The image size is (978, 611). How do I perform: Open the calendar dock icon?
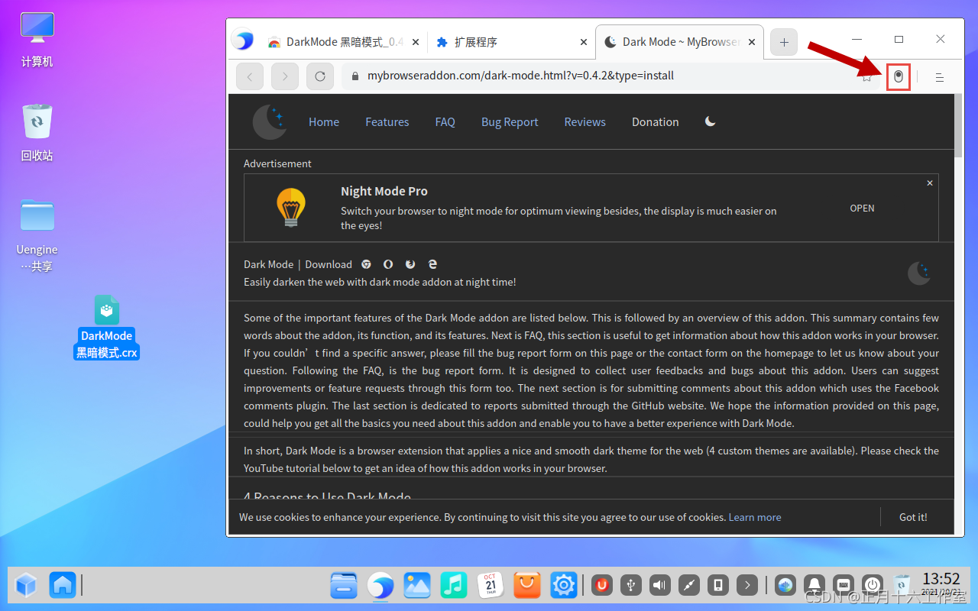[x=491, y=586]
